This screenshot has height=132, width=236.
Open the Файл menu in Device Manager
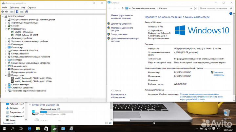5,8
